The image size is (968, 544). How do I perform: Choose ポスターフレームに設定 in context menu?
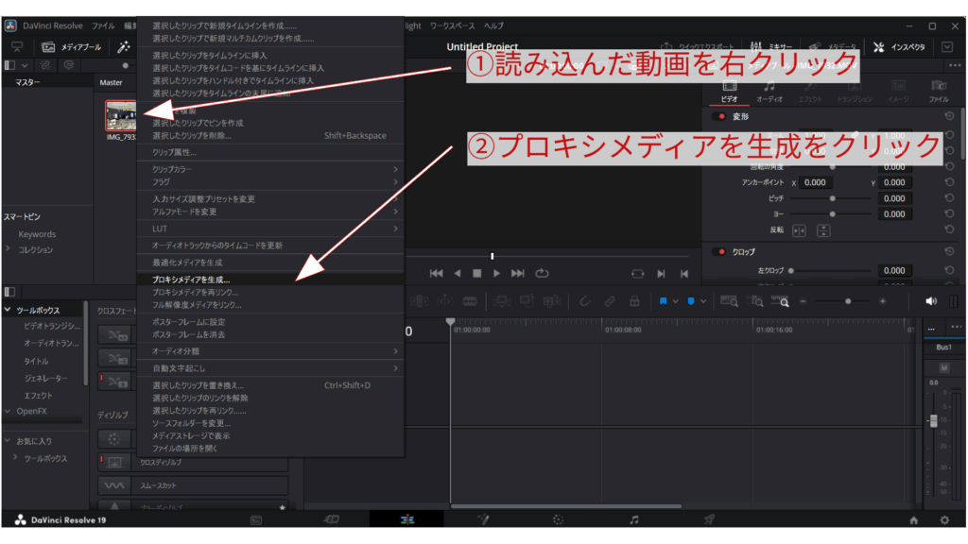click(x=270, y=322)
